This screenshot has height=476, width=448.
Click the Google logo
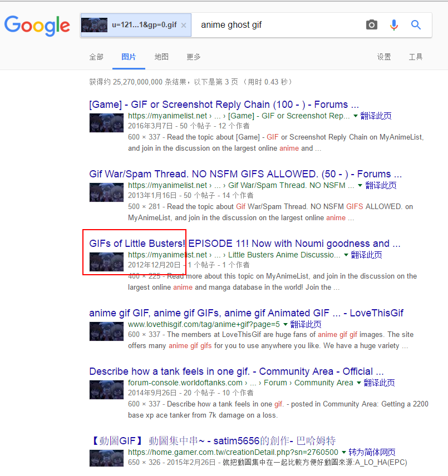(x=37, y=26)
